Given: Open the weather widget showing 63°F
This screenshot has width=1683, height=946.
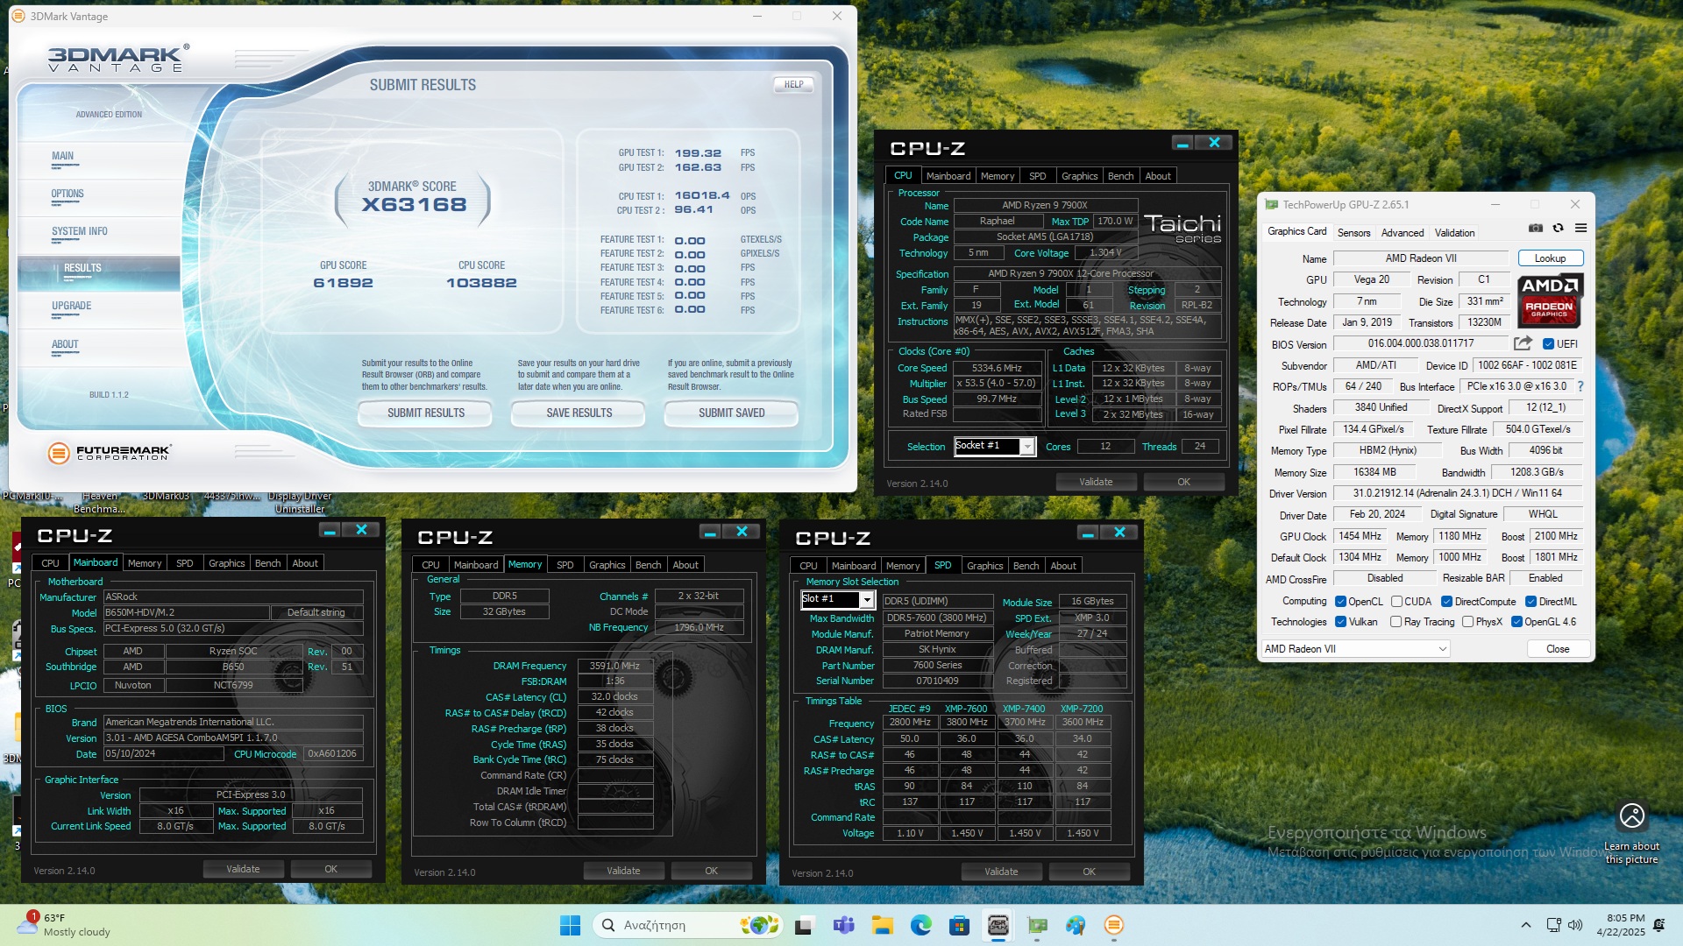Looking at the screenshot, I should coord(66,925).
